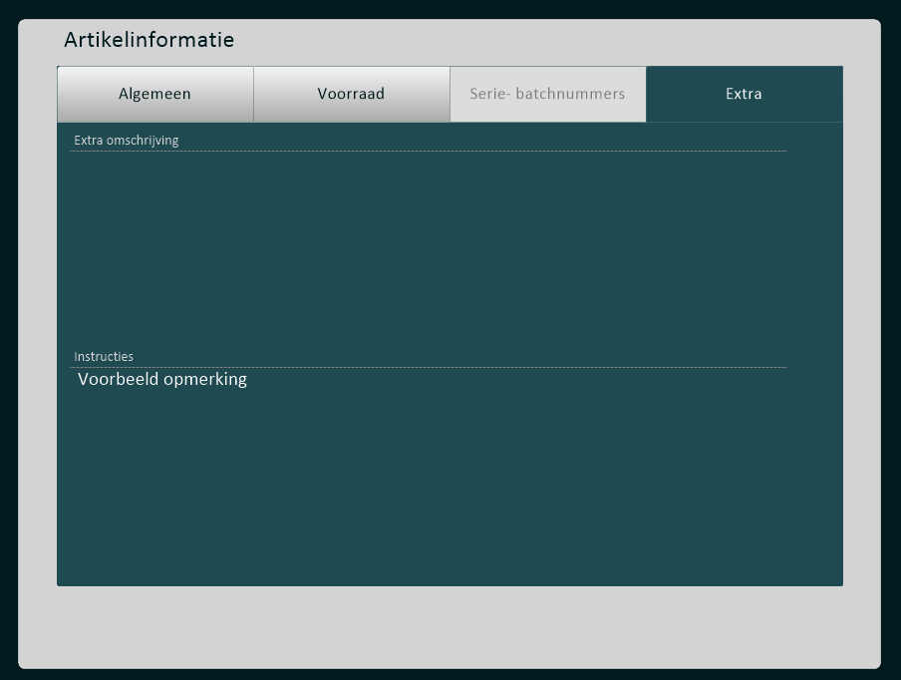The image size is (901, 680).
Task: Click the 'Voorbeeld opmerking' text
Action: click(x=162, y=380)
